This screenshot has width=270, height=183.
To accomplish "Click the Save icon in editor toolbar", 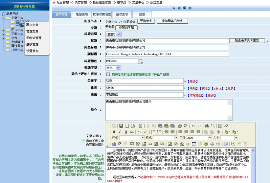I will coord(121,126).
